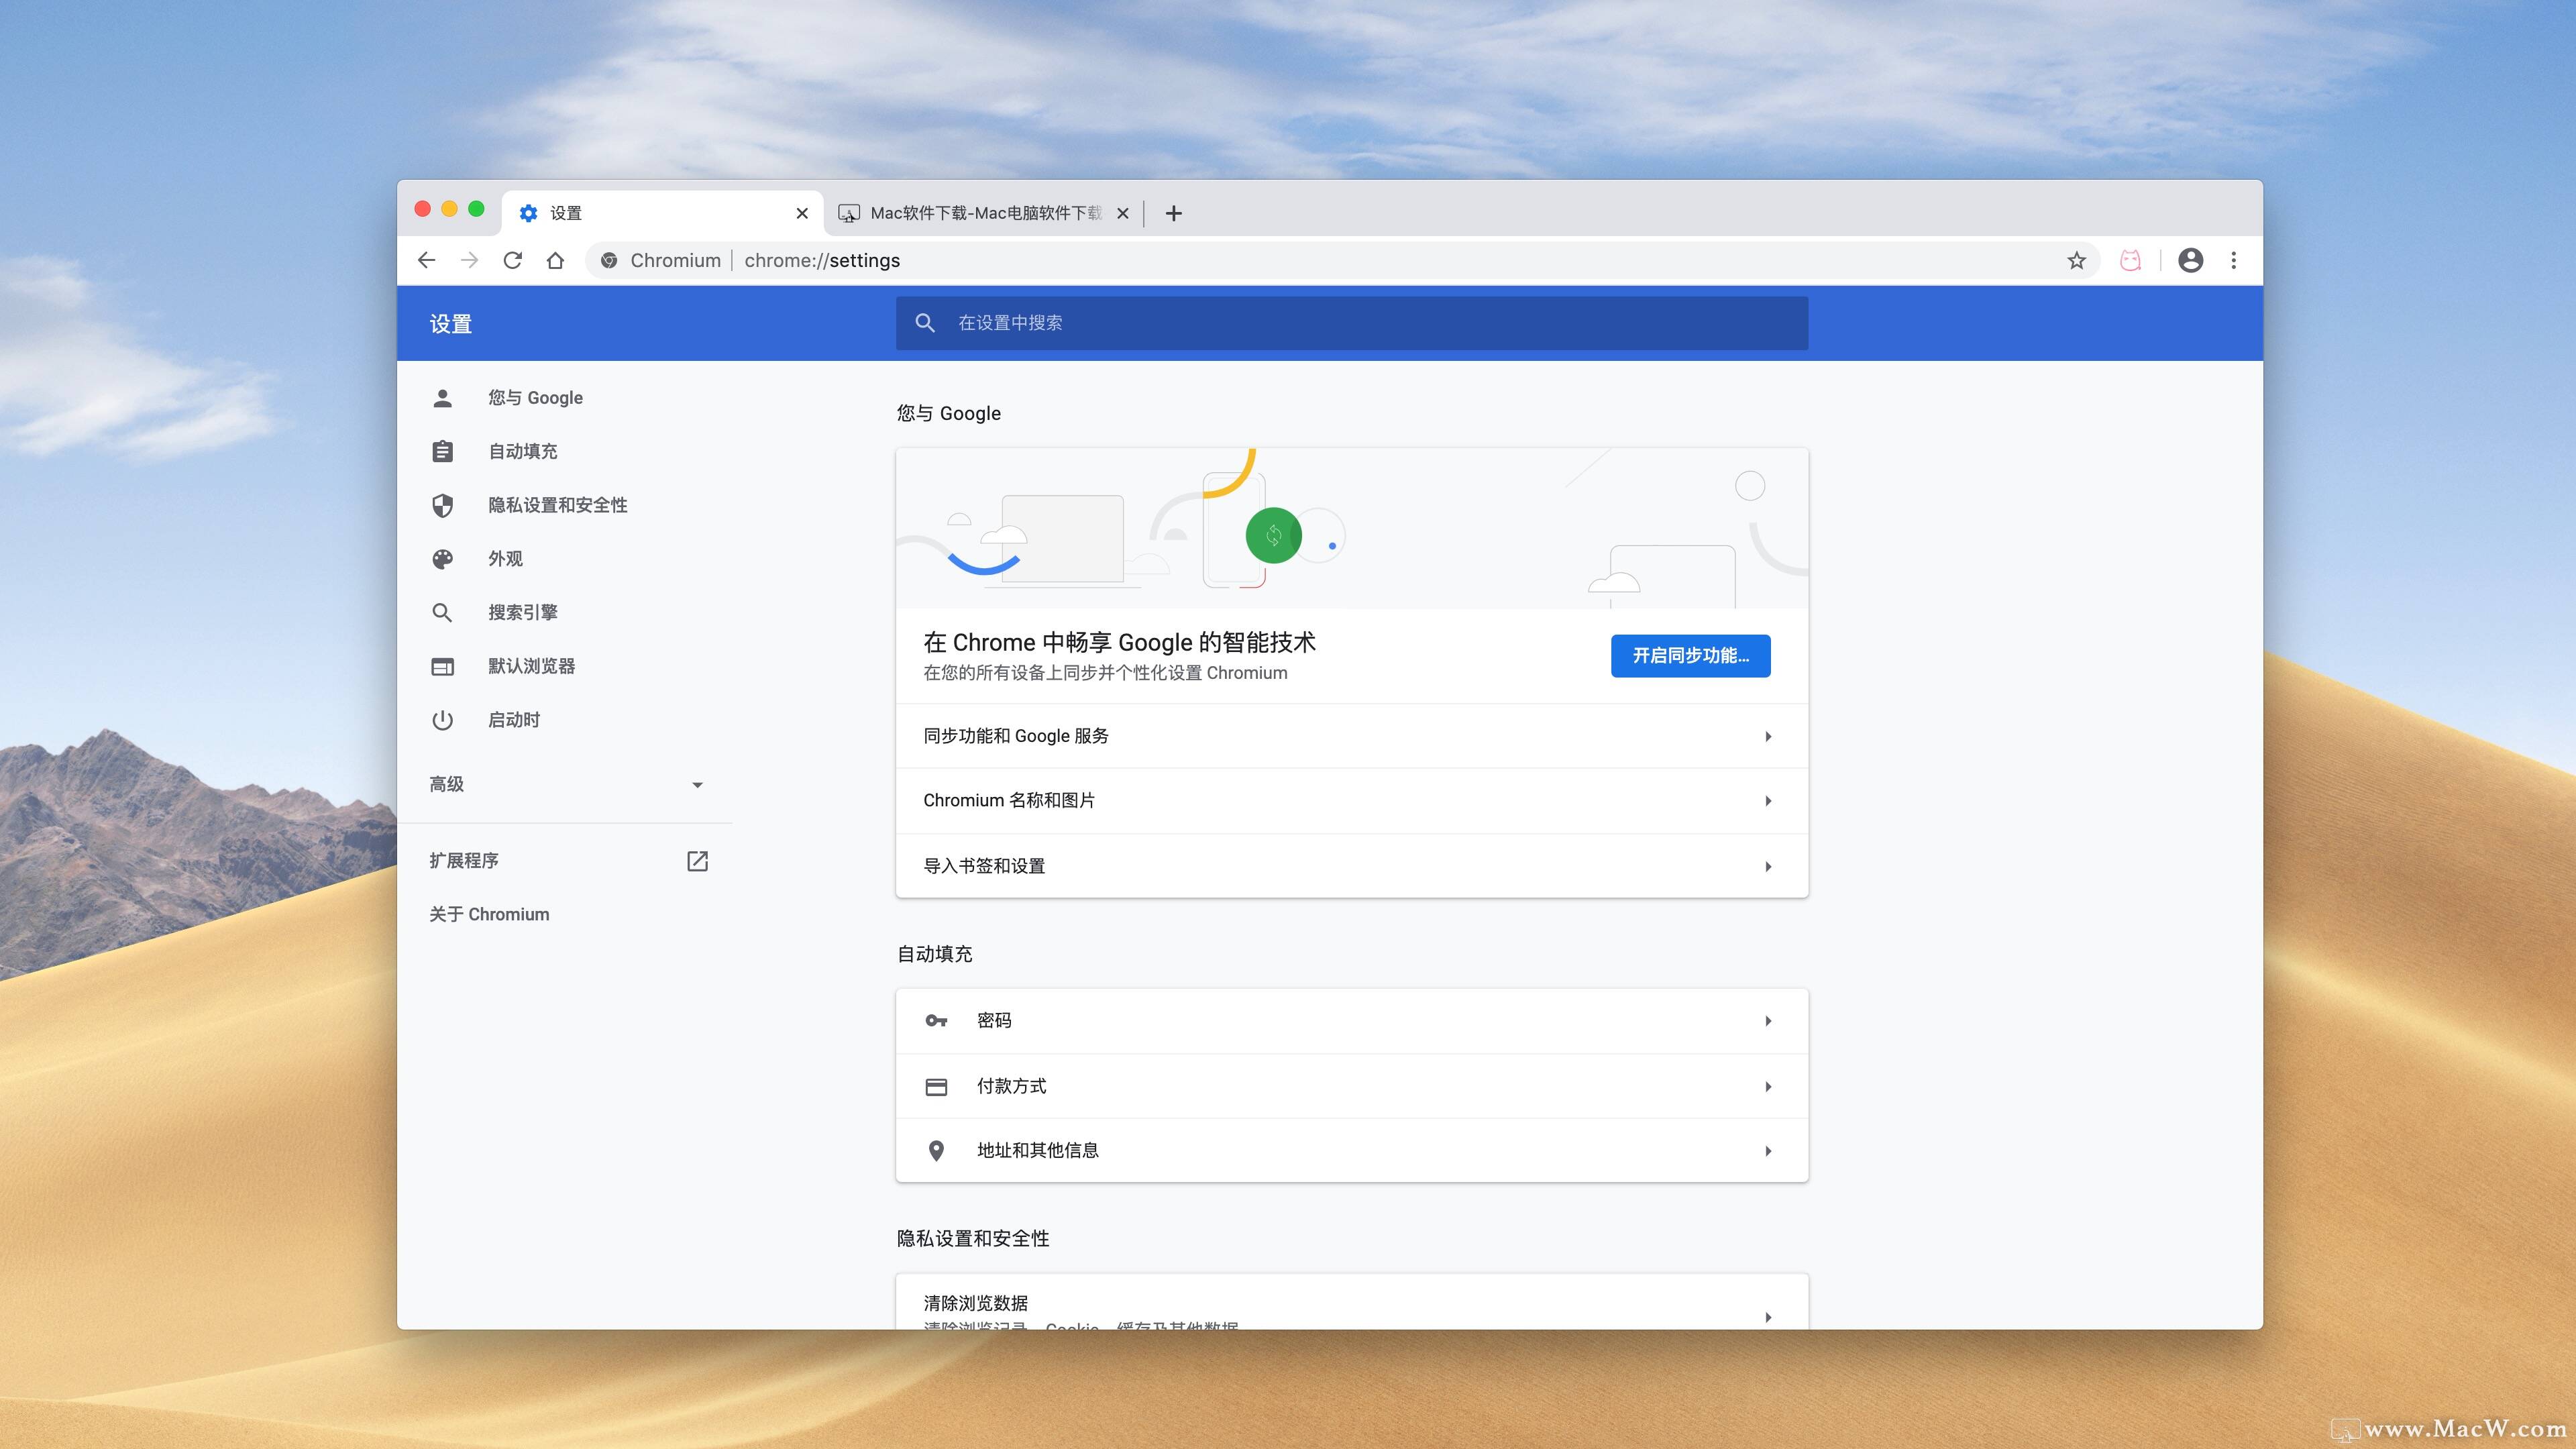Open the pink cat extension icon
Viewport: 2576px width, 1449px height.
[x=2131, y=260]
